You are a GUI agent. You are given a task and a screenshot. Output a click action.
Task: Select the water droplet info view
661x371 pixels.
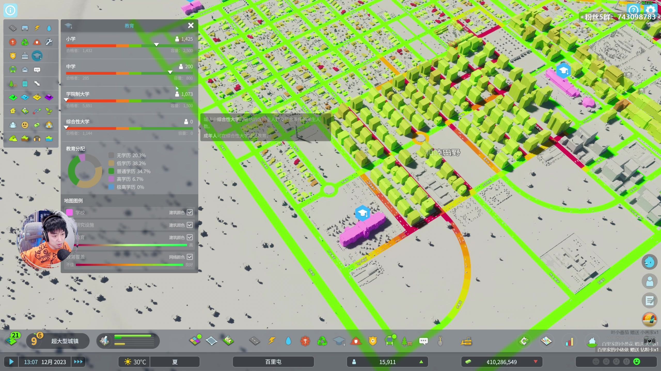point(49,28)
